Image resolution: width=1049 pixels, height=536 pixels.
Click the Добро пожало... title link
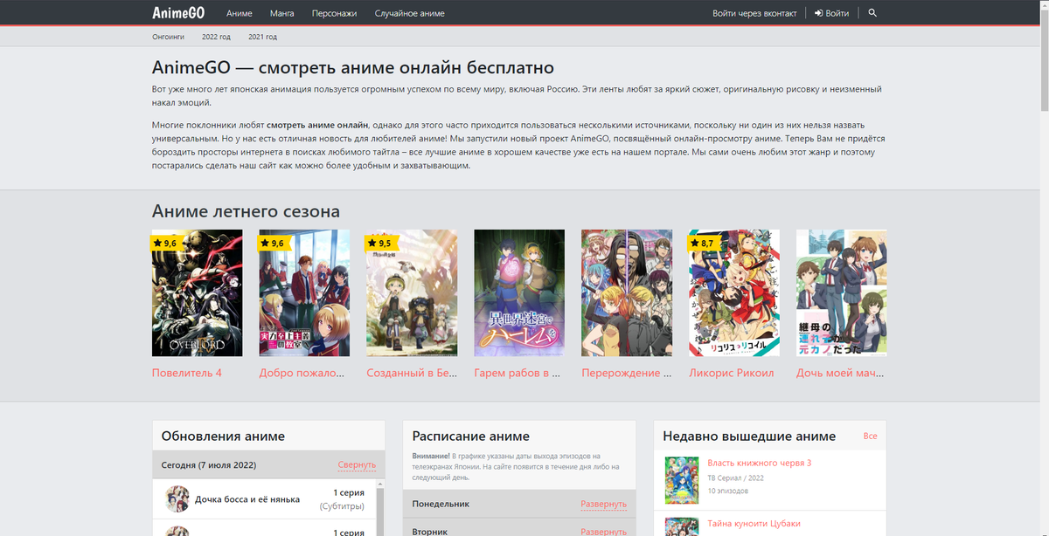302,373
